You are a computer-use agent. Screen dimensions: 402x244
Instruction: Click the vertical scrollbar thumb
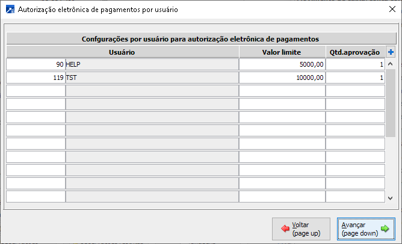pyautogui.click(x=391, y=102)
